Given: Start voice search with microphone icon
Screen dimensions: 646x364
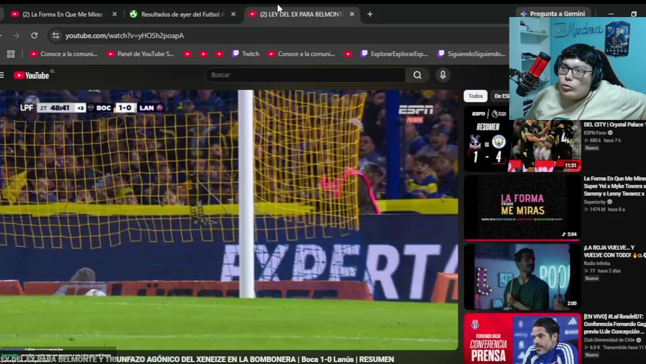Looking at the screenshot, I should pyautogui.click(x=443, y=75).
